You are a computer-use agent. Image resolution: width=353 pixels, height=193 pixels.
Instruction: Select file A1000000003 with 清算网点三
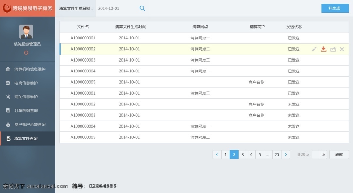tap(204, 60)
